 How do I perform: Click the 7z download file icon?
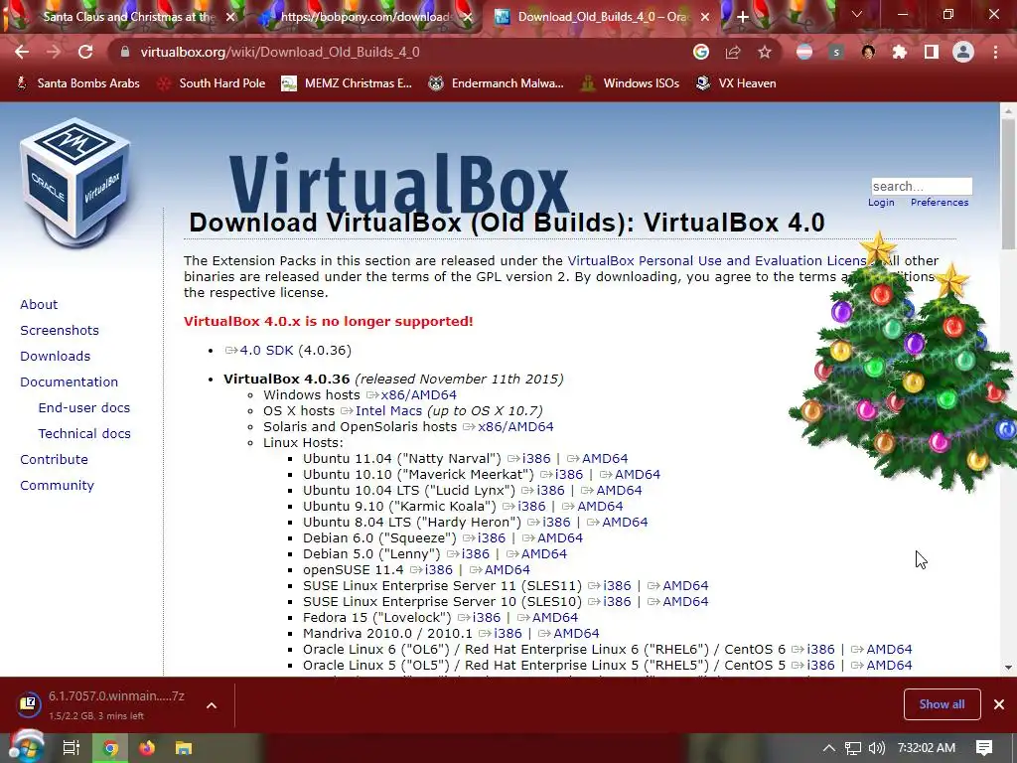(29, 704)
